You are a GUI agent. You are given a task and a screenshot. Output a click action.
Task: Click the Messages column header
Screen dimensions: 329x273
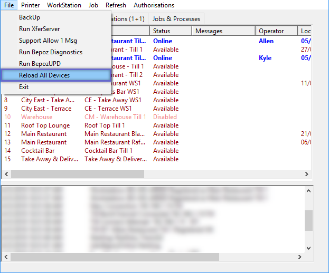coord(209,31)
